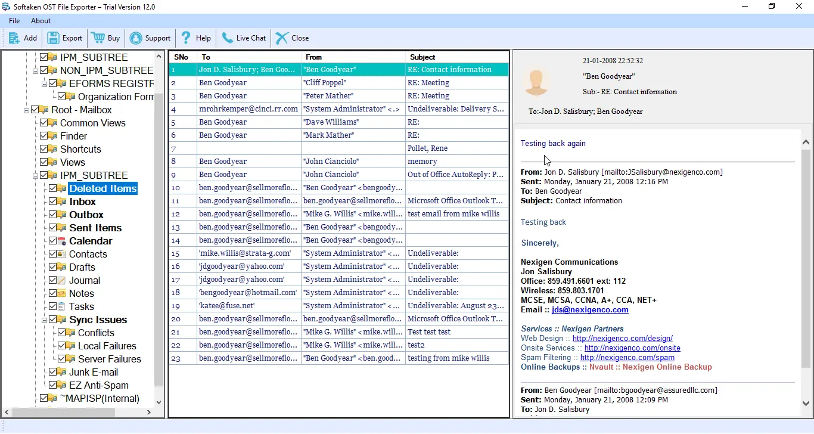Click the Sent Items folder icon
The image size is (814, 434).
(x=62, y=228)
